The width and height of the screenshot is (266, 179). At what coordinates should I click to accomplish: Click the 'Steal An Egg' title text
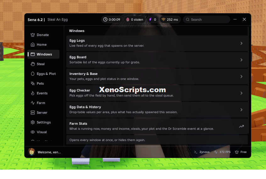(x=58, y=20)
